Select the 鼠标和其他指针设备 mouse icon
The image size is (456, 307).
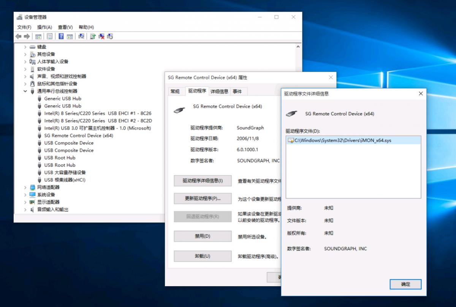click(x=32, y=84)
